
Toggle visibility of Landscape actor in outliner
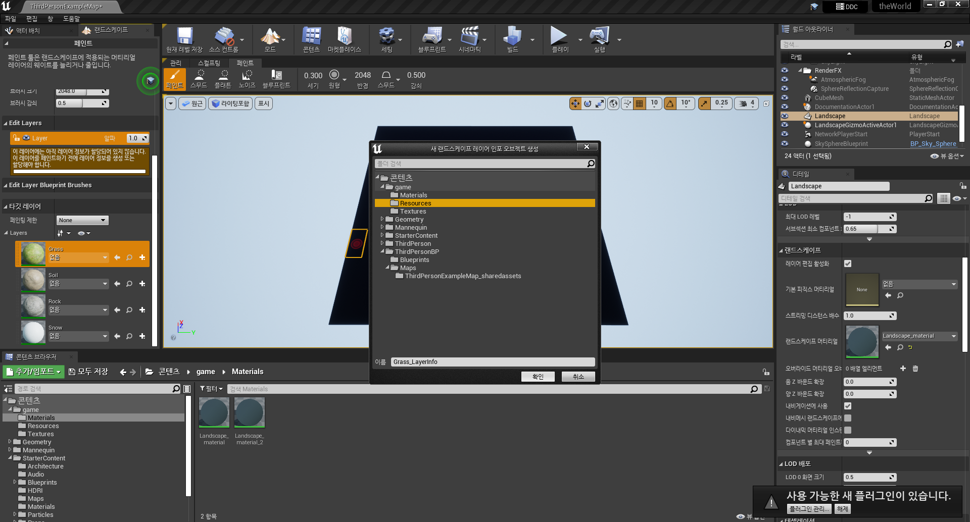coord(785,116)
